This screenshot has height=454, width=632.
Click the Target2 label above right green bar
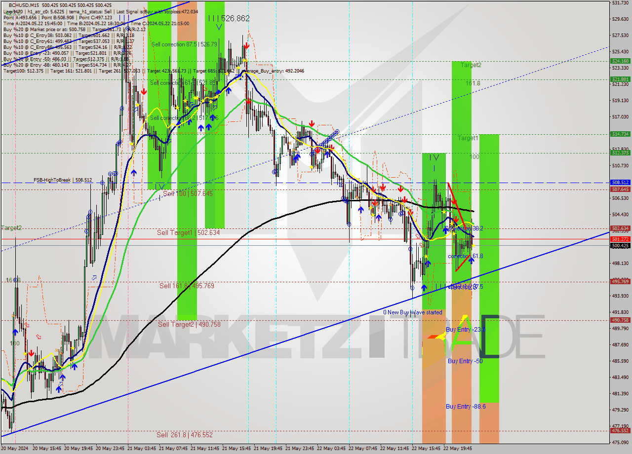point(471,65)
